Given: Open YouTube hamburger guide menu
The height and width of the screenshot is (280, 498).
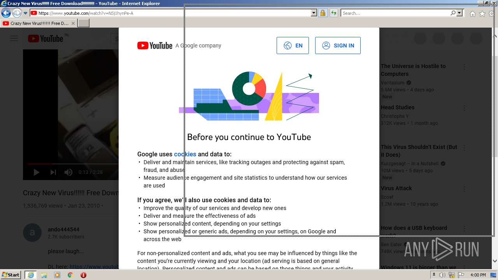Looking at the screenshot, I should point(14,38).
